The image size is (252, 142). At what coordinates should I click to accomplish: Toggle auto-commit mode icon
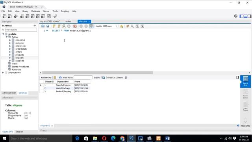91,26
